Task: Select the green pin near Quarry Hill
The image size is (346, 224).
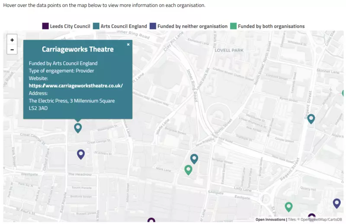Action: point(288,207)
